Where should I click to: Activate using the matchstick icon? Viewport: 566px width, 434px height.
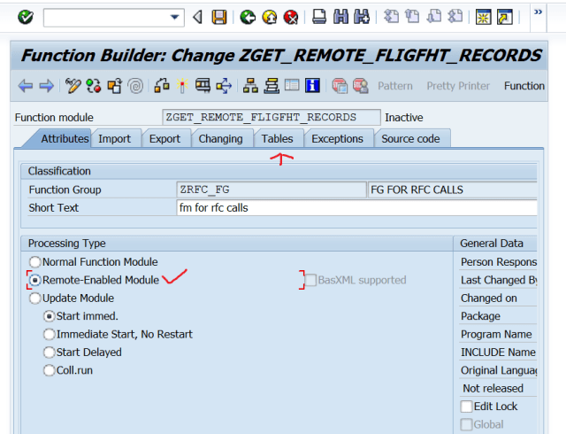tap(182, 86)
